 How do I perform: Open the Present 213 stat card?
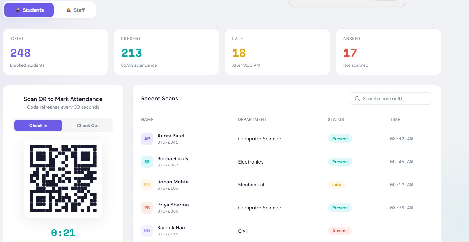[166, 52]
